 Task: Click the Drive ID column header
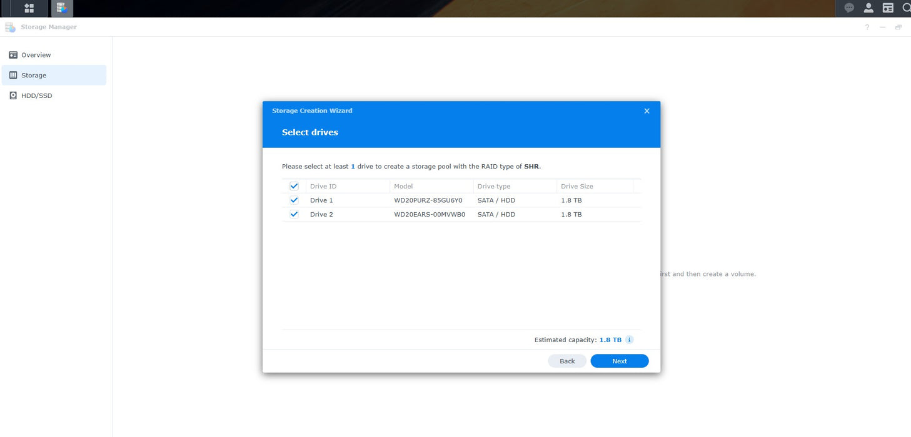(x=347, y=186)
